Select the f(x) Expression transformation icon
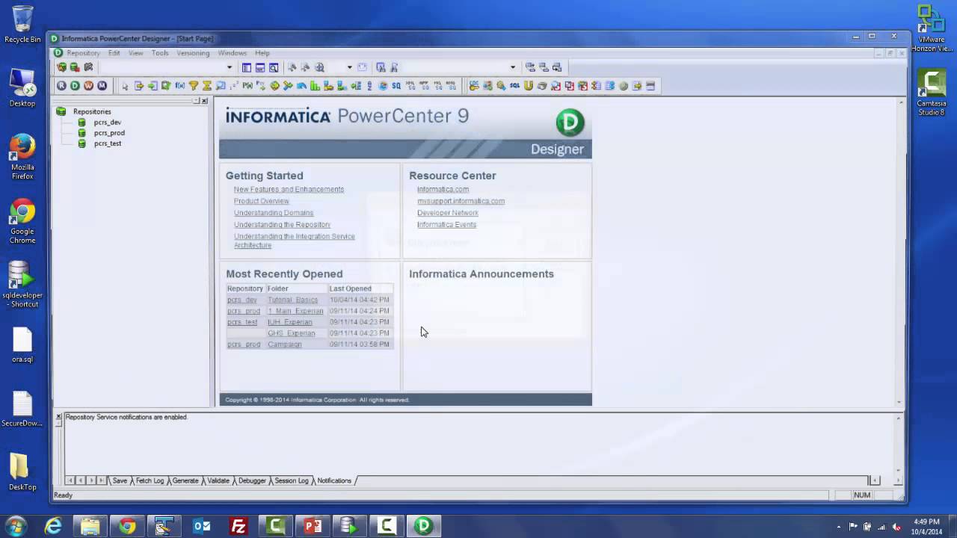The width and height of the screenshot is (957, 538). pyautogui.click(x=179, y=86)
